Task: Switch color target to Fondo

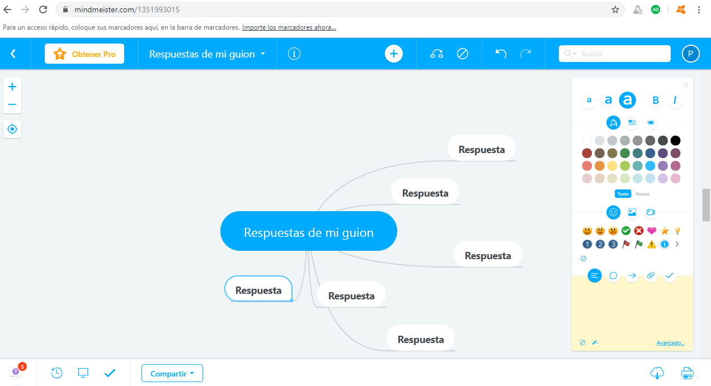Action: pyautogui.click(x=643, y=194)
